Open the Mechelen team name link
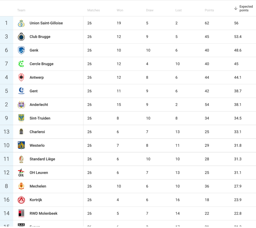This screenshot has width=256, height=228. pyautogui.click(x=38, y=186)
